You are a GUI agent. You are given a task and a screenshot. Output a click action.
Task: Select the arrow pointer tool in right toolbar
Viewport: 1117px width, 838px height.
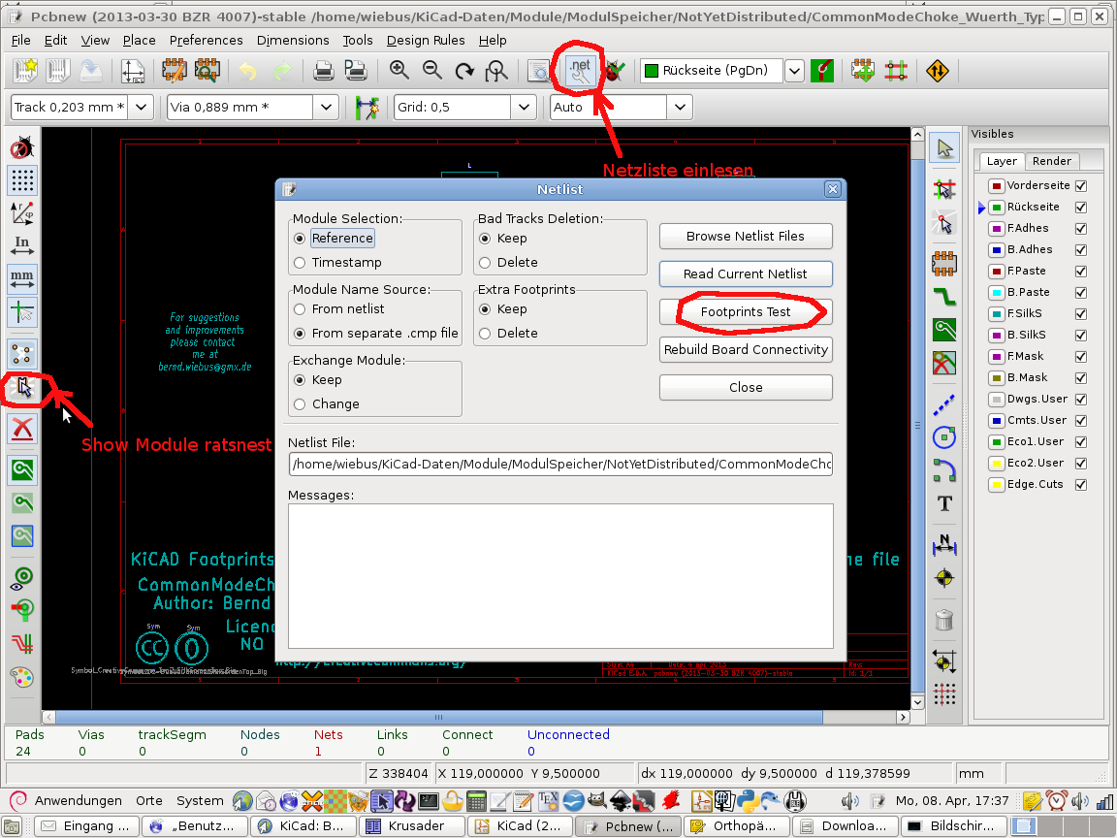tap(944, 148)
